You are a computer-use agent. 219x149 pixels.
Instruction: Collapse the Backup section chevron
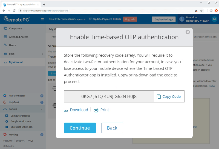point(42,109)
